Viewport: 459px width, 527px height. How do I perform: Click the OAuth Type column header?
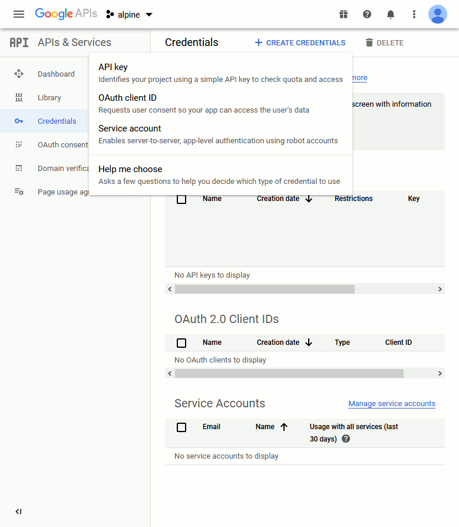342,342
